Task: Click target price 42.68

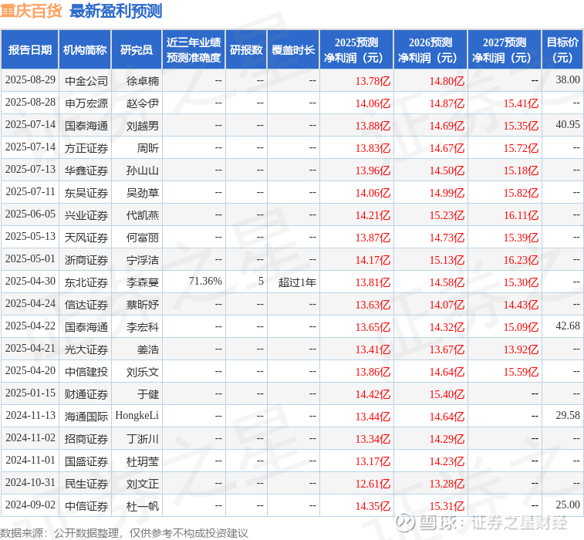Action: tap(568, 326)
